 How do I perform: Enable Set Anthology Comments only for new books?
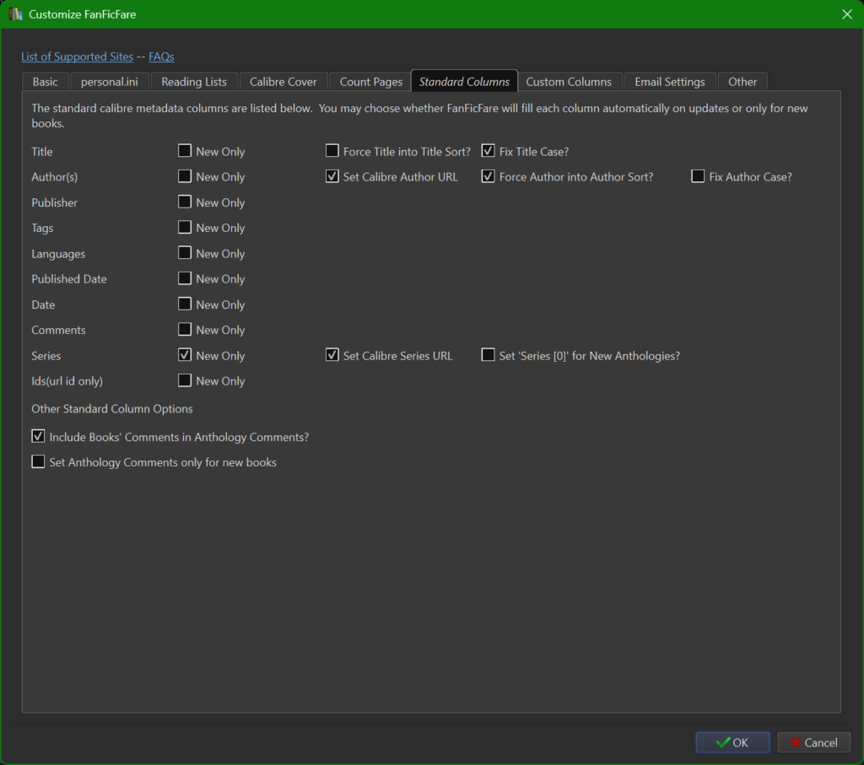click(x=38, y=462)
